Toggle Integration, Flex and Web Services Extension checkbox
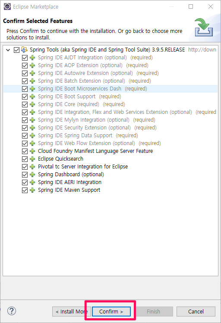Viewport: 221px width, 323px height. tap(25, 112)
